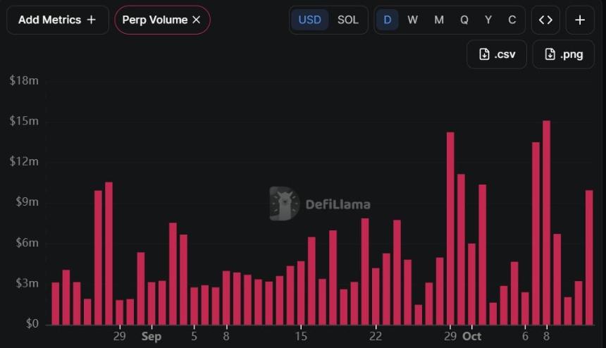Image resolution: width=606 pixels, height=348 pixels.
Task: Select Weekly (W) interval
Action: pyautogui.click(x=412, y=20)
